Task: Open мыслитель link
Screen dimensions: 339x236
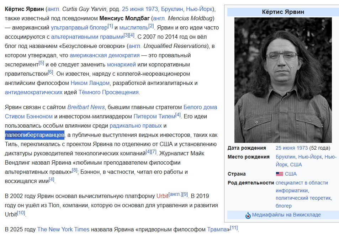Action: [134, 28]
